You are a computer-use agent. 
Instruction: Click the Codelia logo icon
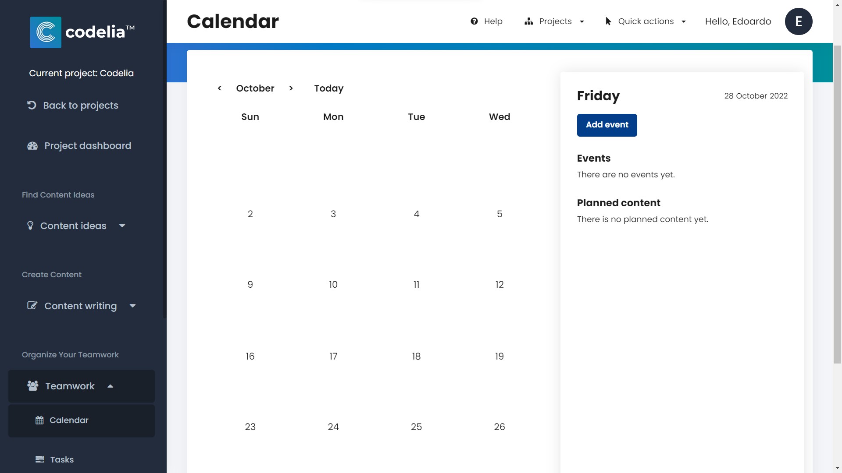[46, 32]
